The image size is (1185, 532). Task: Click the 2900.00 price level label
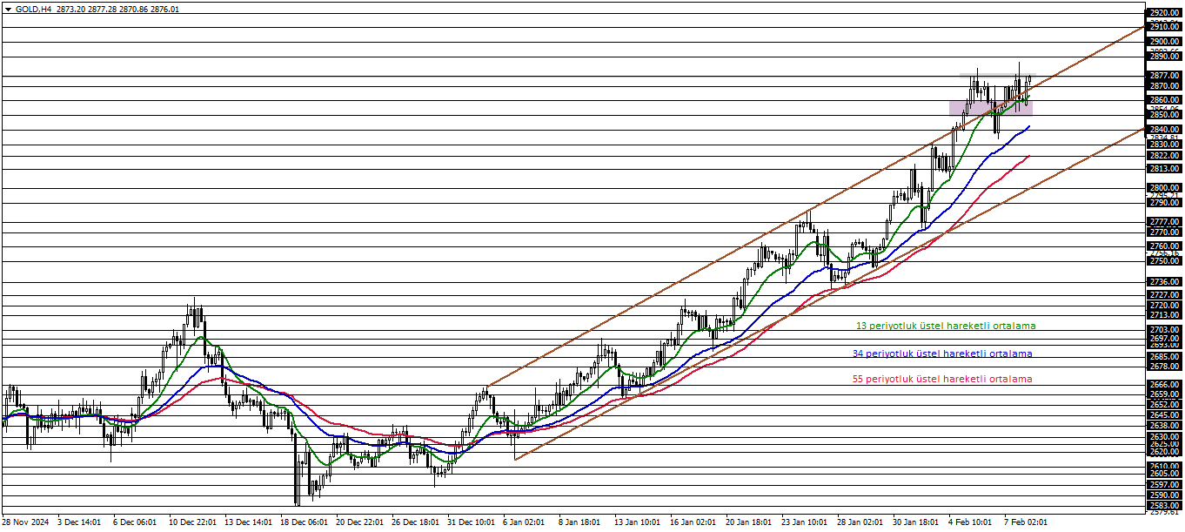tap(1164, 42)
